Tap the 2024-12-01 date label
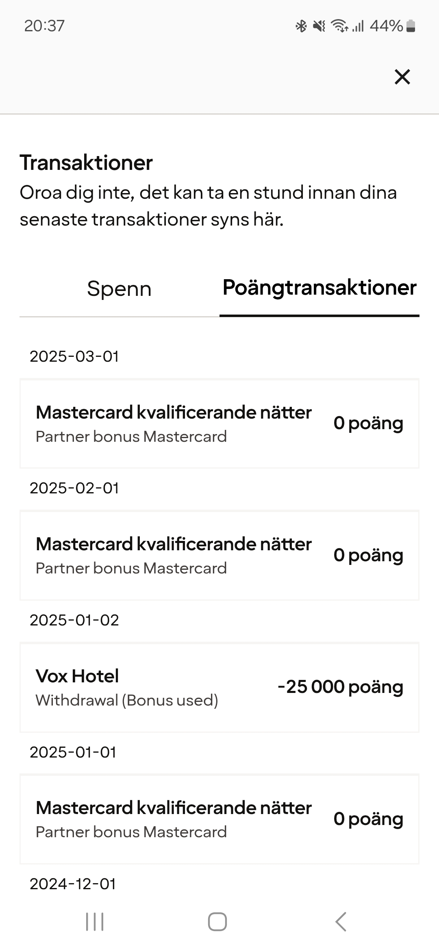Image resolution: width=439 pixels, height=951 pixels. (73, 884)
